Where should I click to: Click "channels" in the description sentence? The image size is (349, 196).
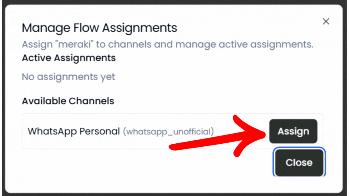[130, 44]
